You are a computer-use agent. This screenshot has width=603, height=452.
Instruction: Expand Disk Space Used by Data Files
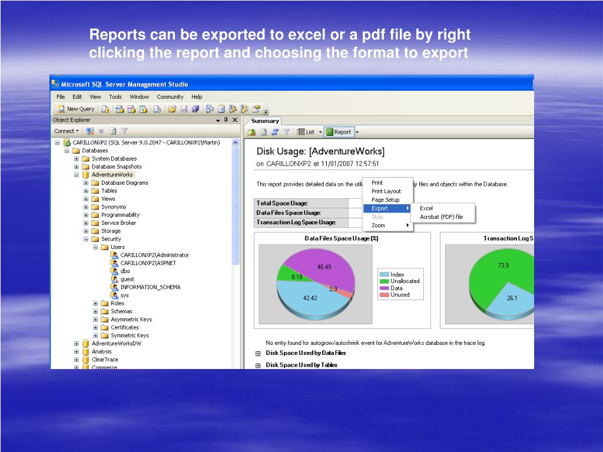[258, 353]
